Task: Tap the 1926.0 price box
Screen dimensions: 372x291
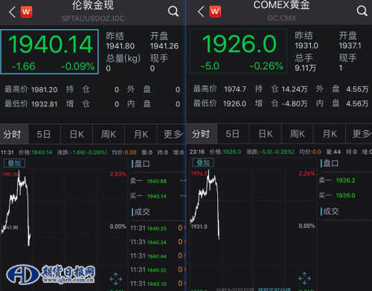Action: coord(238,51)
